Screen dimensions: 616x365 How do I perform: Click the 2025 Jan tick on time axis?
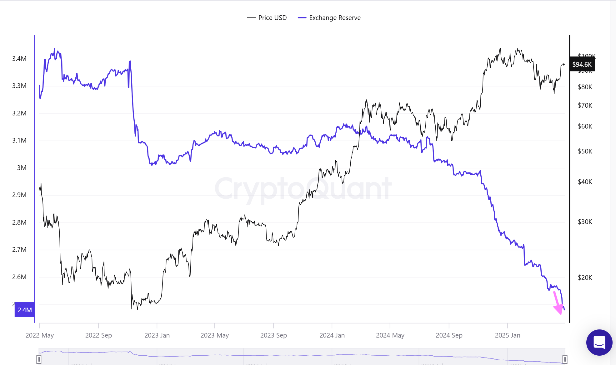[508, 335]
